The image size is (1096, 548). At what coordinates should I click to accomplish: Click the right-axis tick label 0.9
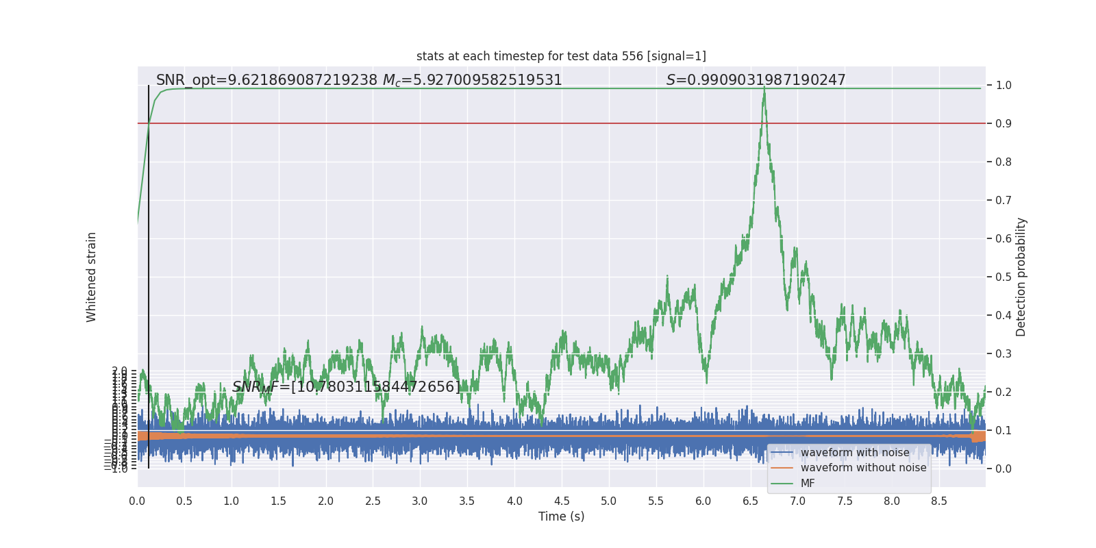1004,124
